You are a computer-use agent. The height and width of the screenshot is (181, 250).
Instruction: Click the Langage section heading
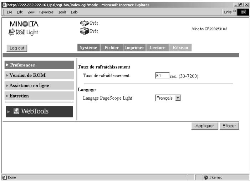coord(87,90)
